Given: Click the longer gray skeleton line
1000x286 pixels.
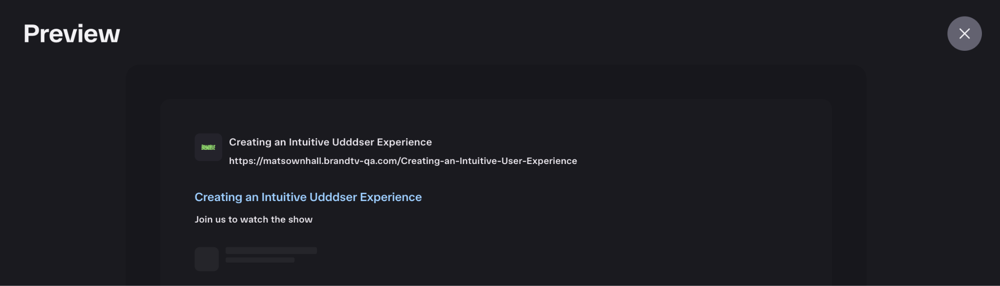Looking at the screenshot, I should [271, 250].
